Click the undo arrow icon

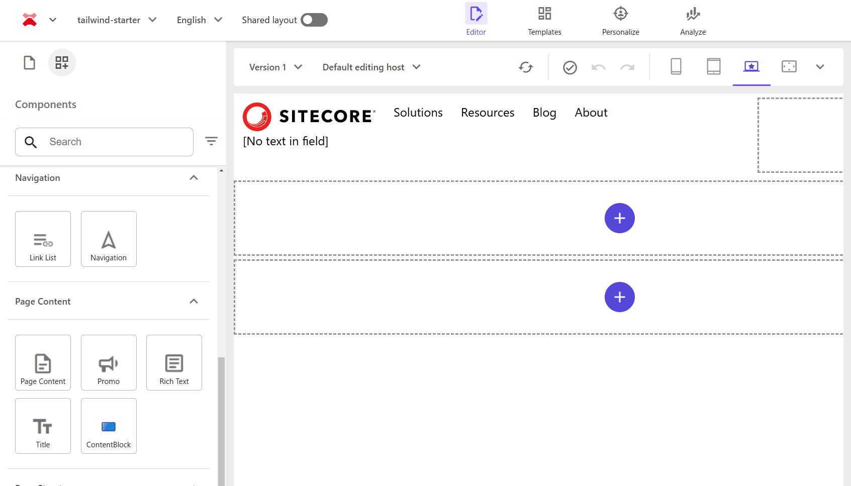point(598,67)
